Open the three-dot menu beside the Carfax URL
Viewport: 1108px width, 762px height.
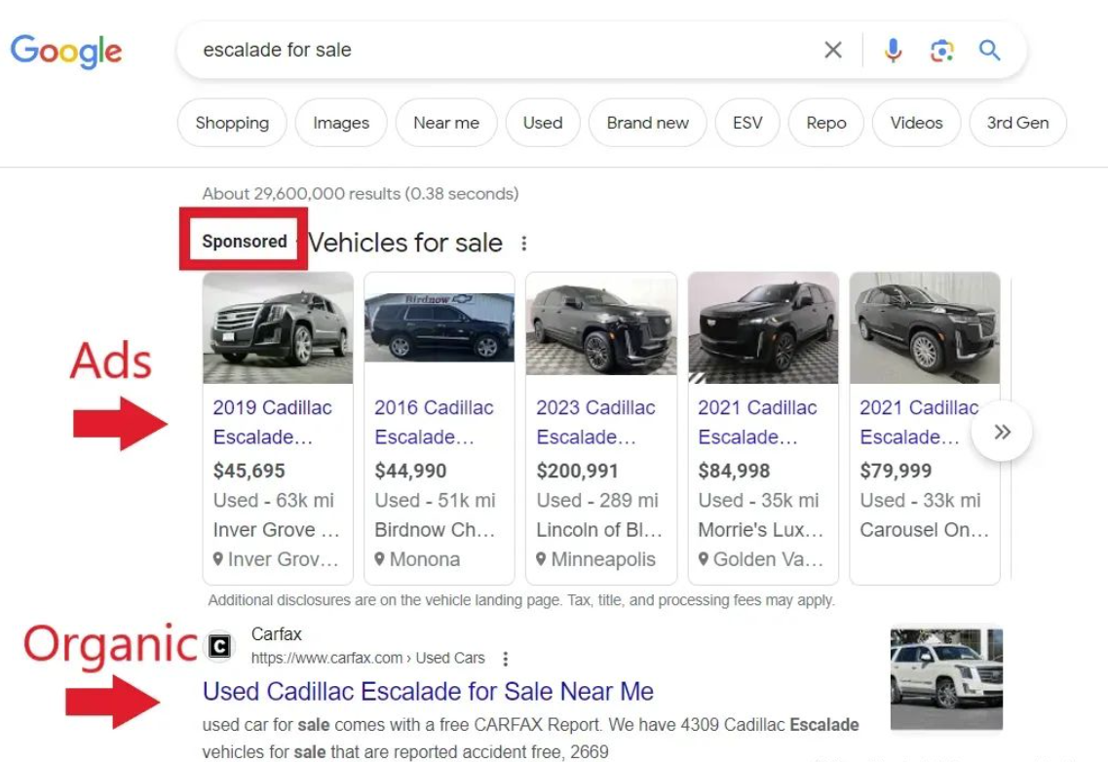505,659
